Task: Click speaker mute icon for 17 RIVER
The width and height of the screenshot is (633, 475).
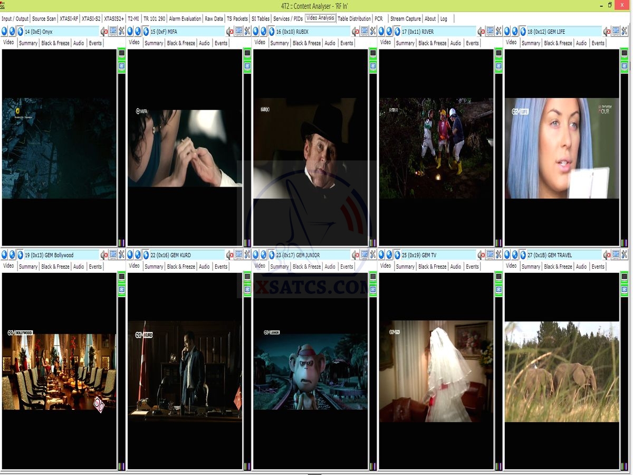Action: click(x=482, y=32)
